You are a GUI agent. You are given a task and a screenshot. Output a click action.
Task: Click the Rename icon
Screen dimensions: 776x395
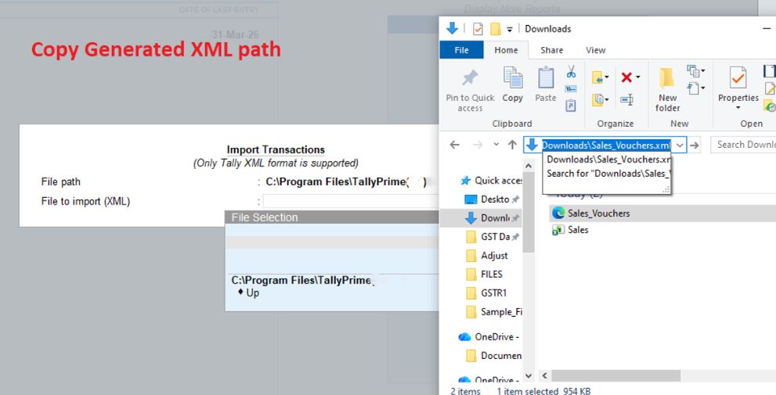(x=626, y=100)
